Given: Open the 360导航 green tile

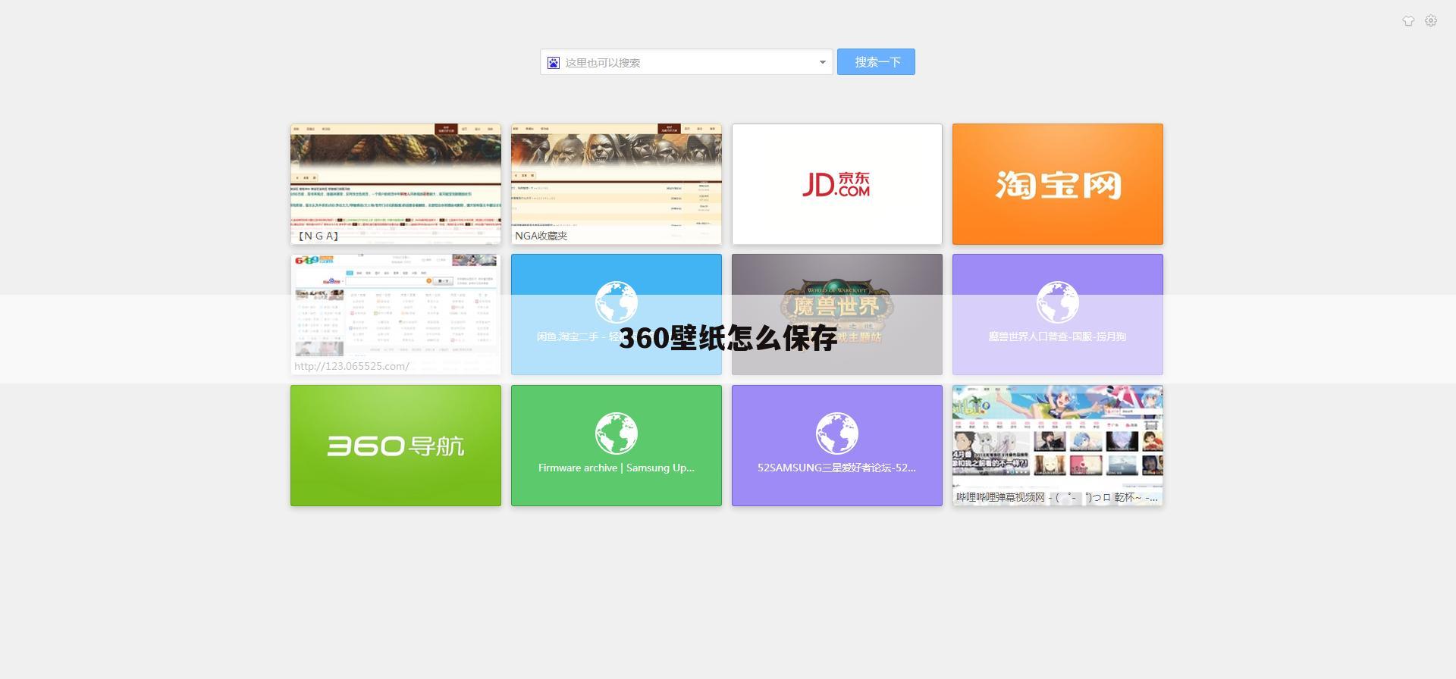Looking at the screenshot, I should (396, 446).
